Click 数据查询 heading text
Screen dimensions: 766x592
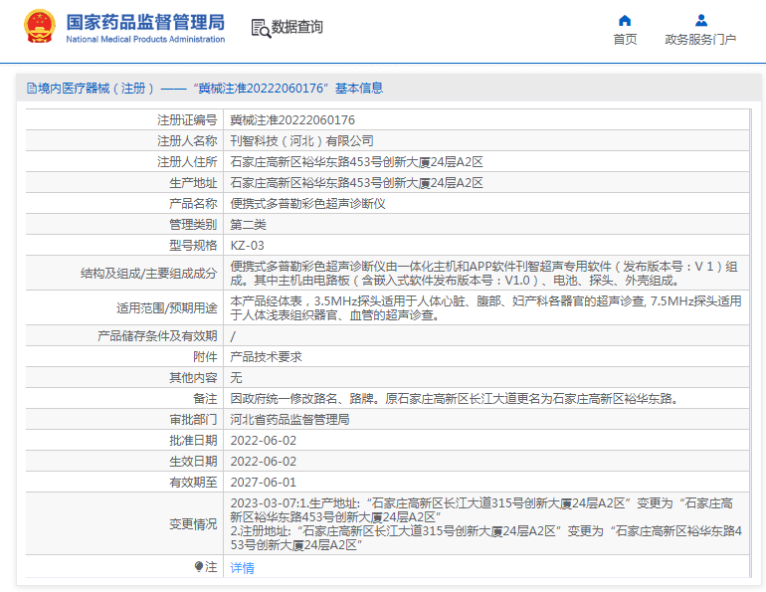pyautogui.click(x=297, y=27)
